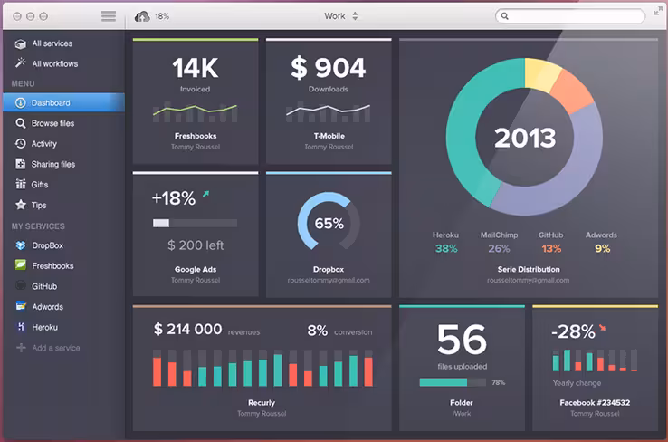This screenshot has height=442, width=668.
Task: Click the Google Ads budget progress bar
Action: tap(196, 223)
